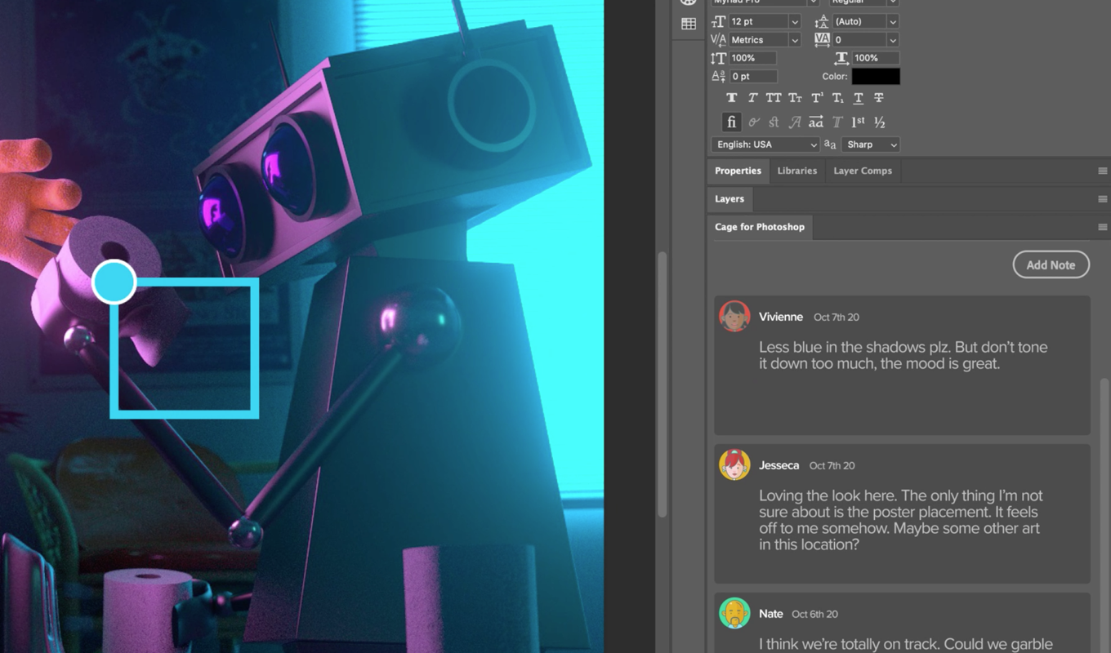Click the "Jesseca" author name
This screenshot has height=653, width=1111.
779,465
